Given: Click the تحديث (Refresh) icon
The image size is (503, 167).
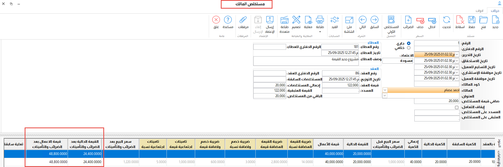Looking at the screenshot, I should (x=446, y=20).
